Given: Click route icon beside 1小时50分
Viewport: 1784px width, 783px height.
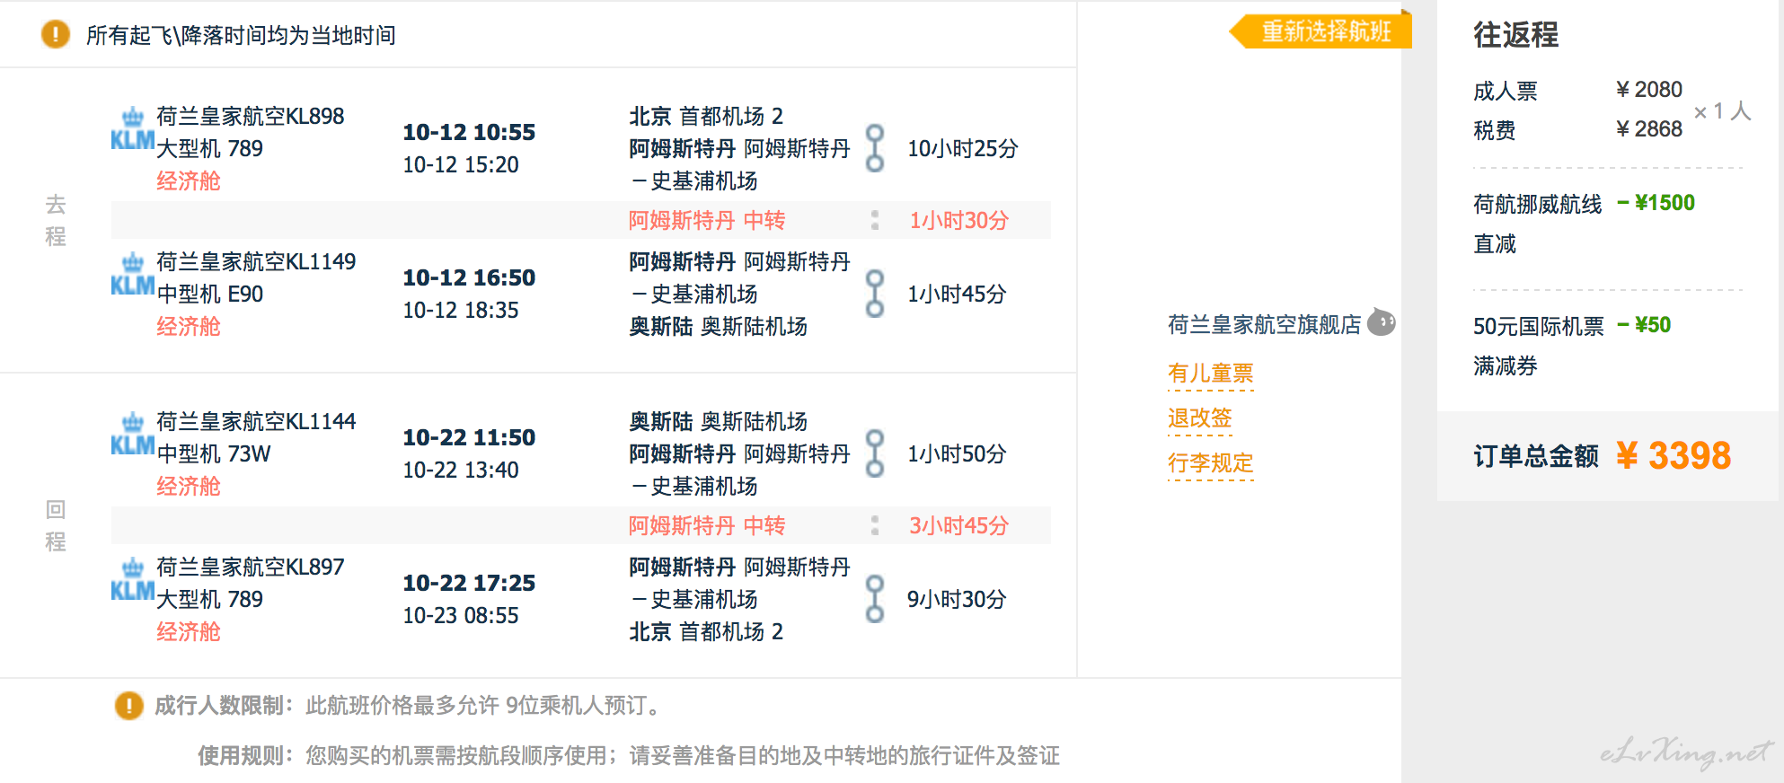Looking at the screenshot, I should click(874, 453).
